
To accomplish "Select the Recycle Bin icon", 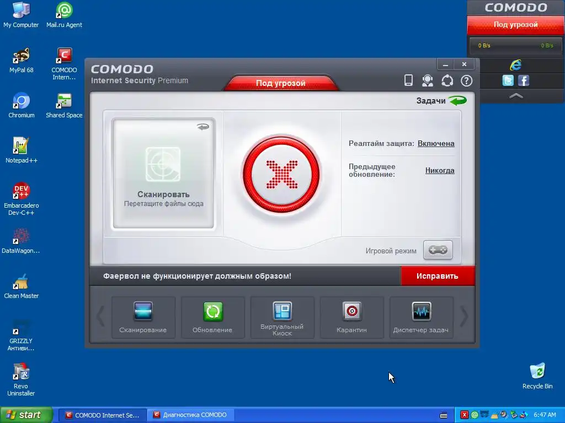I will coord(537,376).
